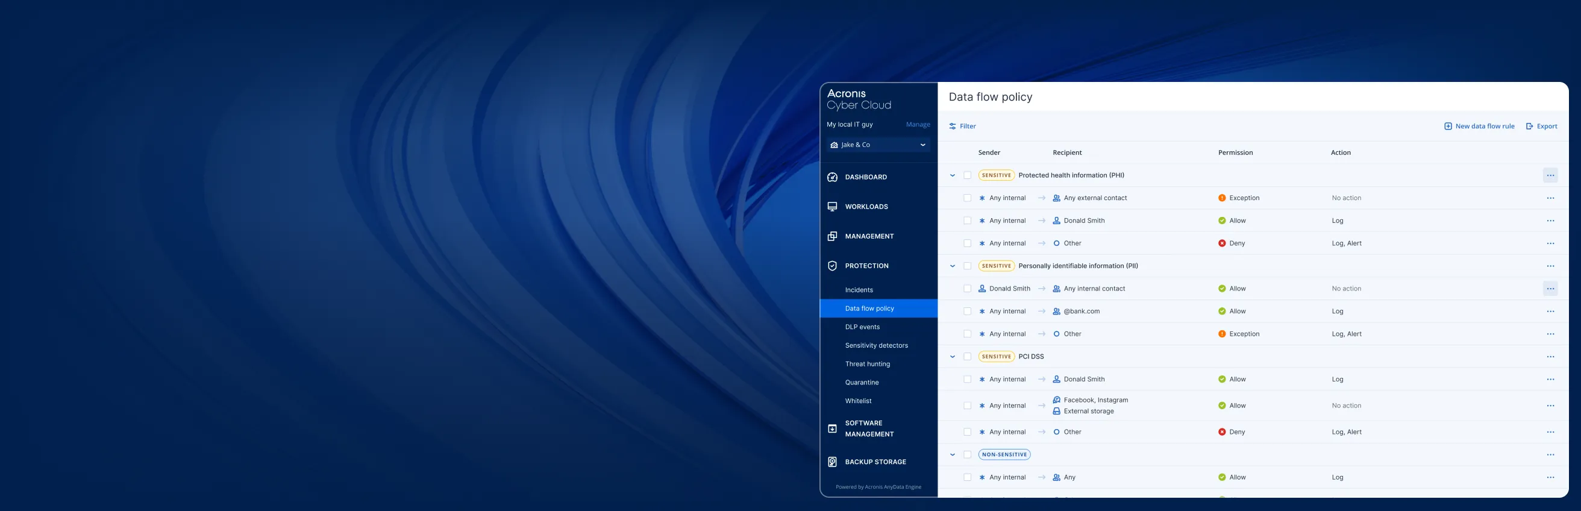Open Backup Storage disk icon
The width and height of the screenshot is (1581, 511).
pos(832,462)
